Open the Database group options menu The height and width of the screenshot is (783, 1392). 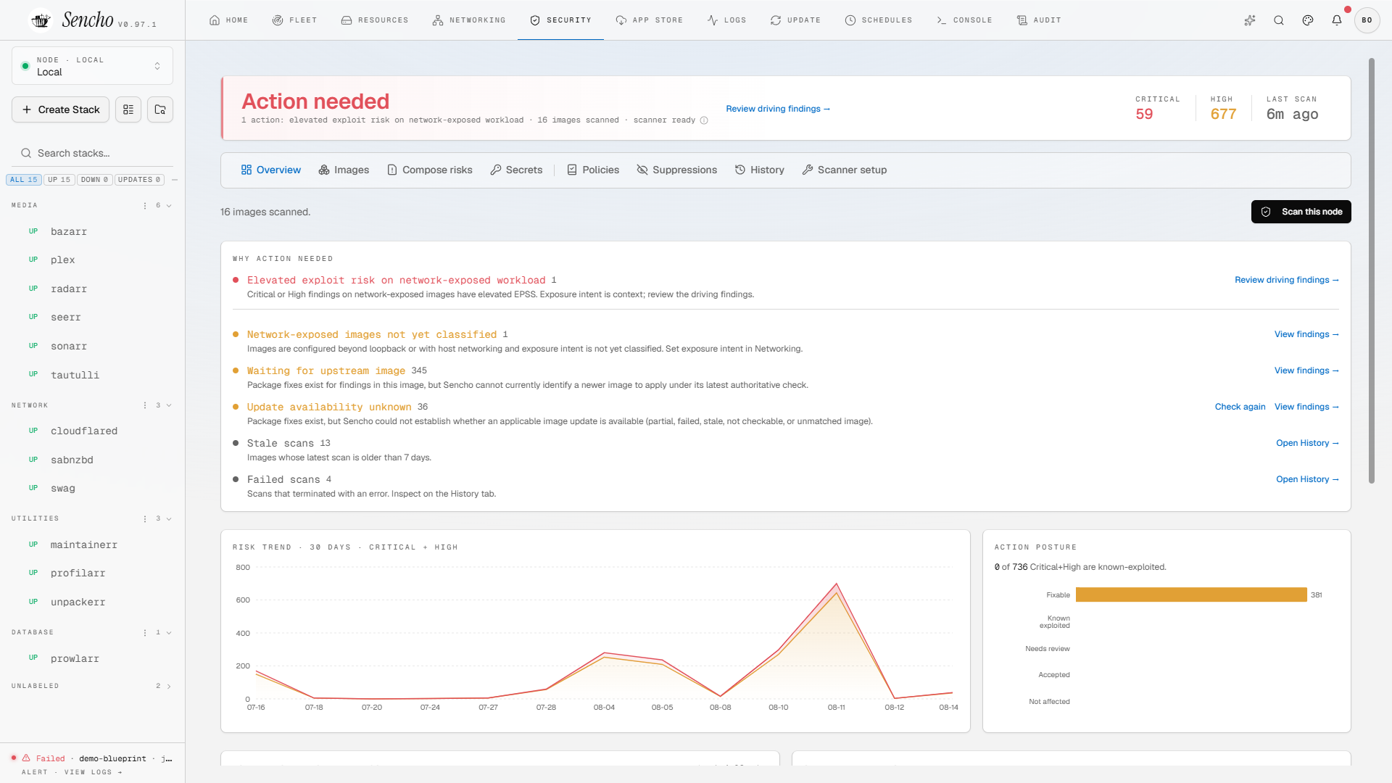(x=145, y=633)
